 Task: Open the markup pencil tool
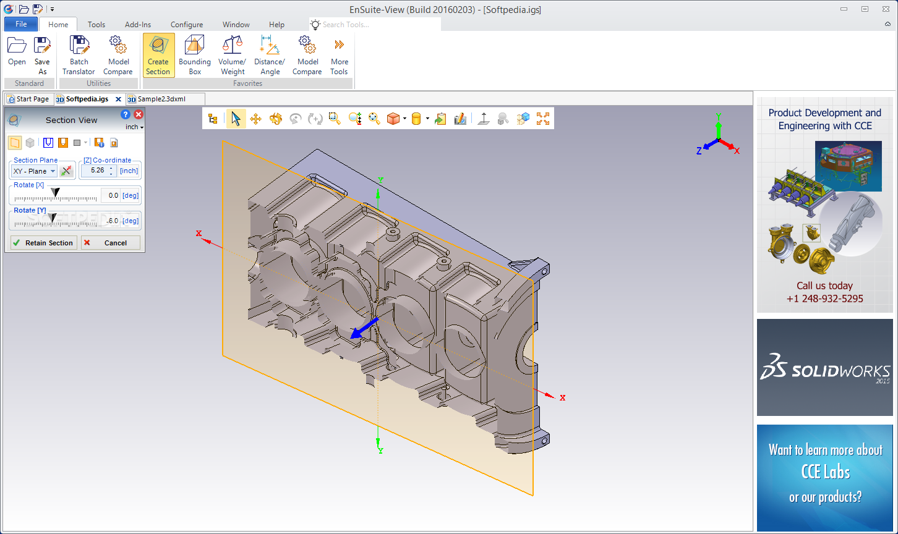pos(460,119)
